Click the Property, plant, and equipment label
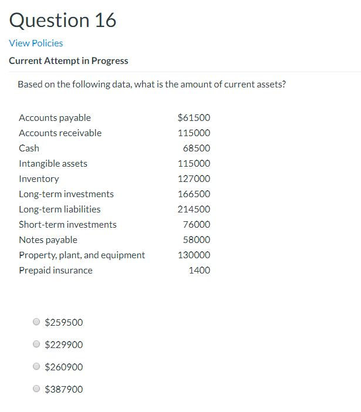The height and width of the screenshot is (412, 361). (x=82, y=255)
